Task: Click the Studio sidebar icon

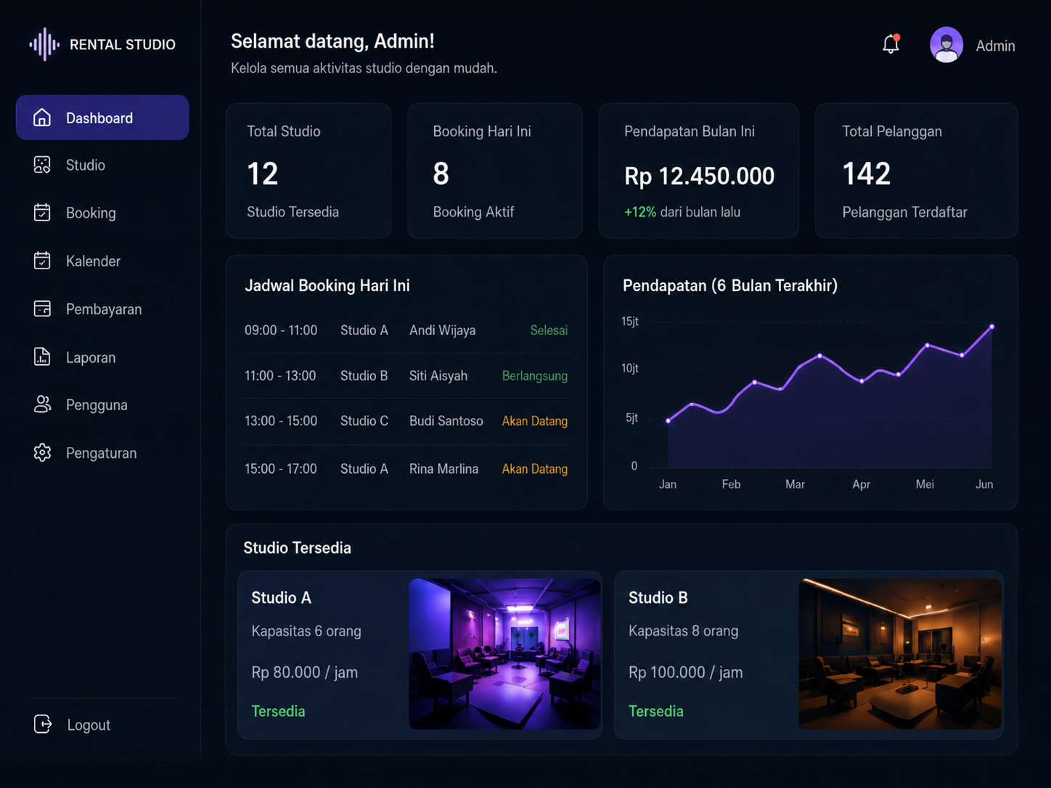Action: click(42, 165)
